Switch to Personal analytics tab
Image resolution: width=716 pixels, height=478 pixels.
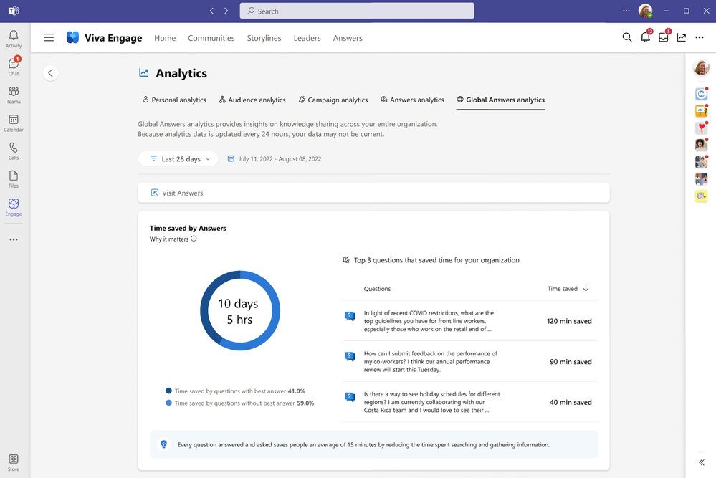pos(174,100)
